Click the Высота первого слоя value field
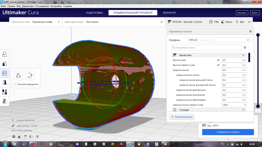The image size is (262, 147). (x=234, y=65)
